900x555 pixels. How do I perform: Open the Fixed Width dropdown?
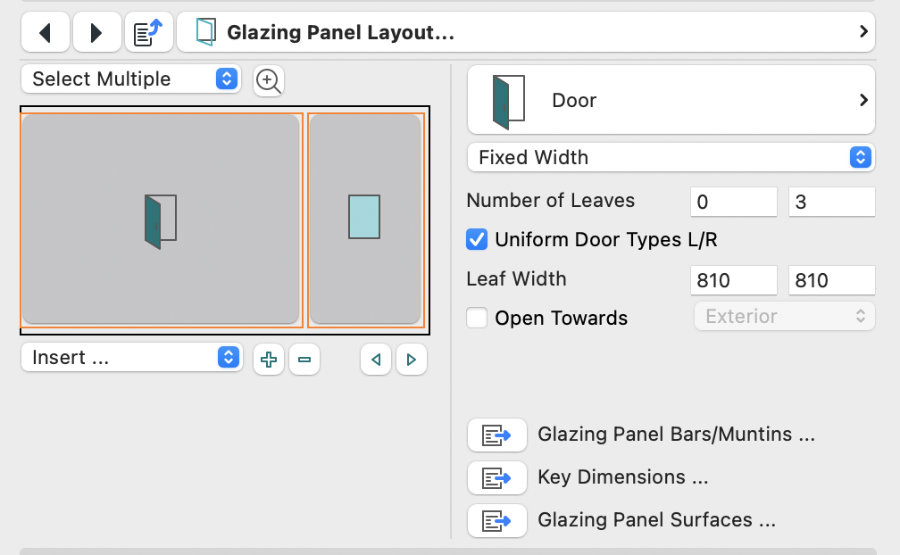click(671, 158)
